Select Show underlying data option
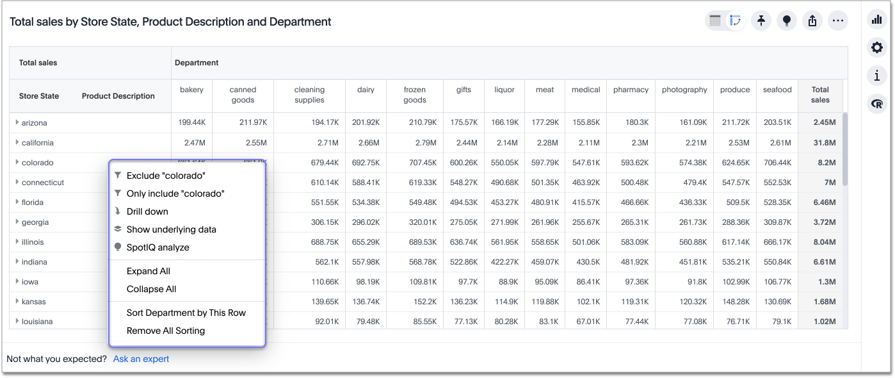The height and width of the screenshot is (378, 895). pos(171,229)
